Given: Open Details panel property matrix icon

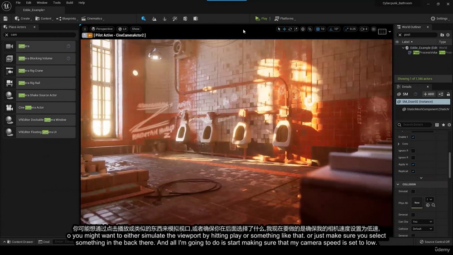Looking at the screenshot, I should coord(437,125).
